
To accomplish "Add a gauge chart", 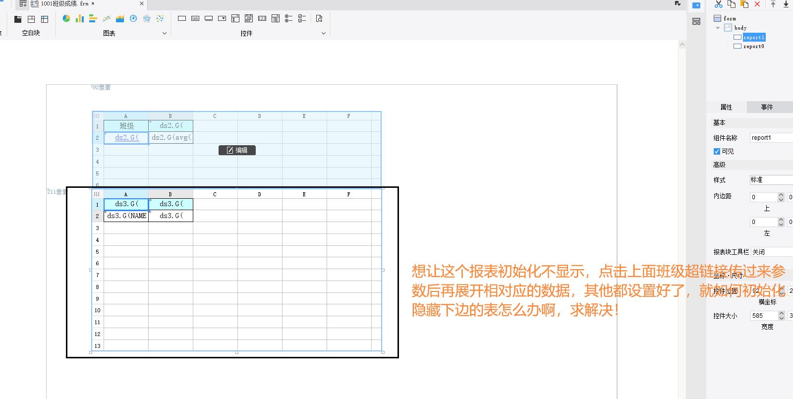I will [133, 18].
